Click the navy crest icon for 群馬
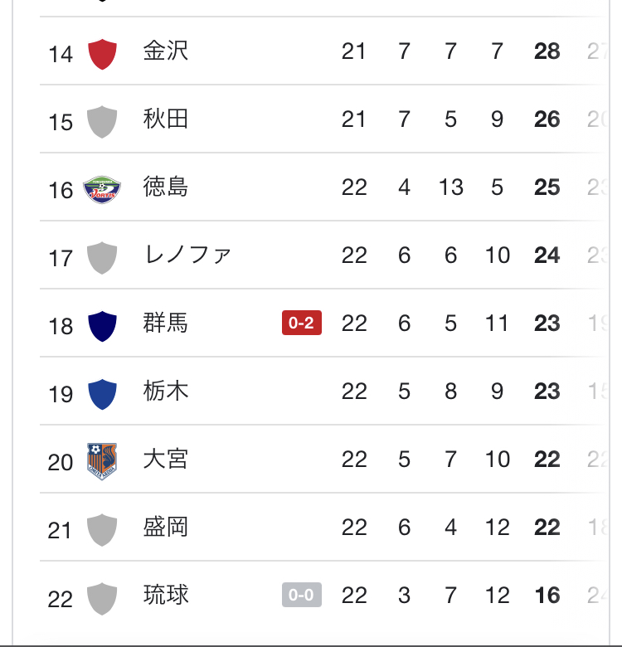 [x=102, y=325]
